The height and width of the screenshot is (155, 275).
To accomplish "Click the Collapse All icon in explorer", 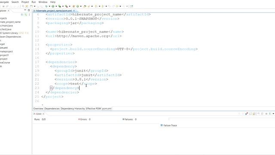I will pyautogui.click(x=22, y=15).
